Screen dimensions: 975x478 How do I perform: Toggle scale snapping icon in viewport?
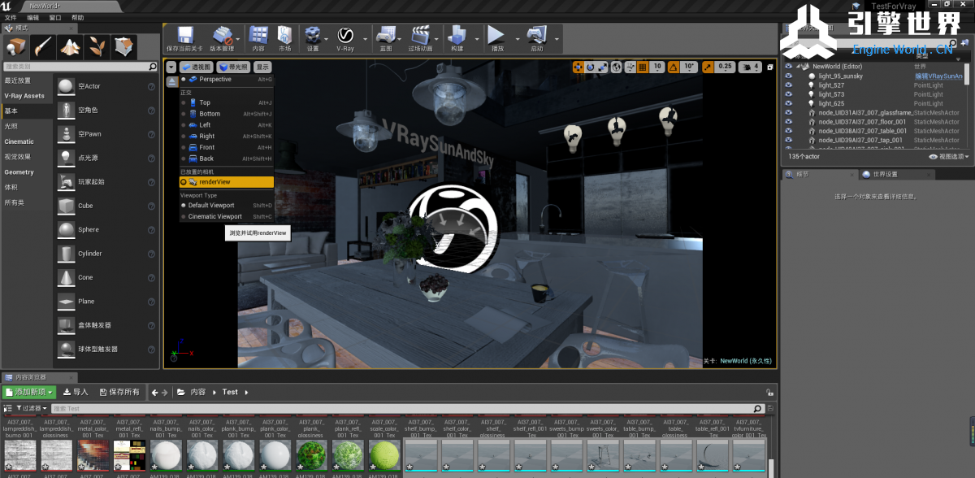(708, 67)
